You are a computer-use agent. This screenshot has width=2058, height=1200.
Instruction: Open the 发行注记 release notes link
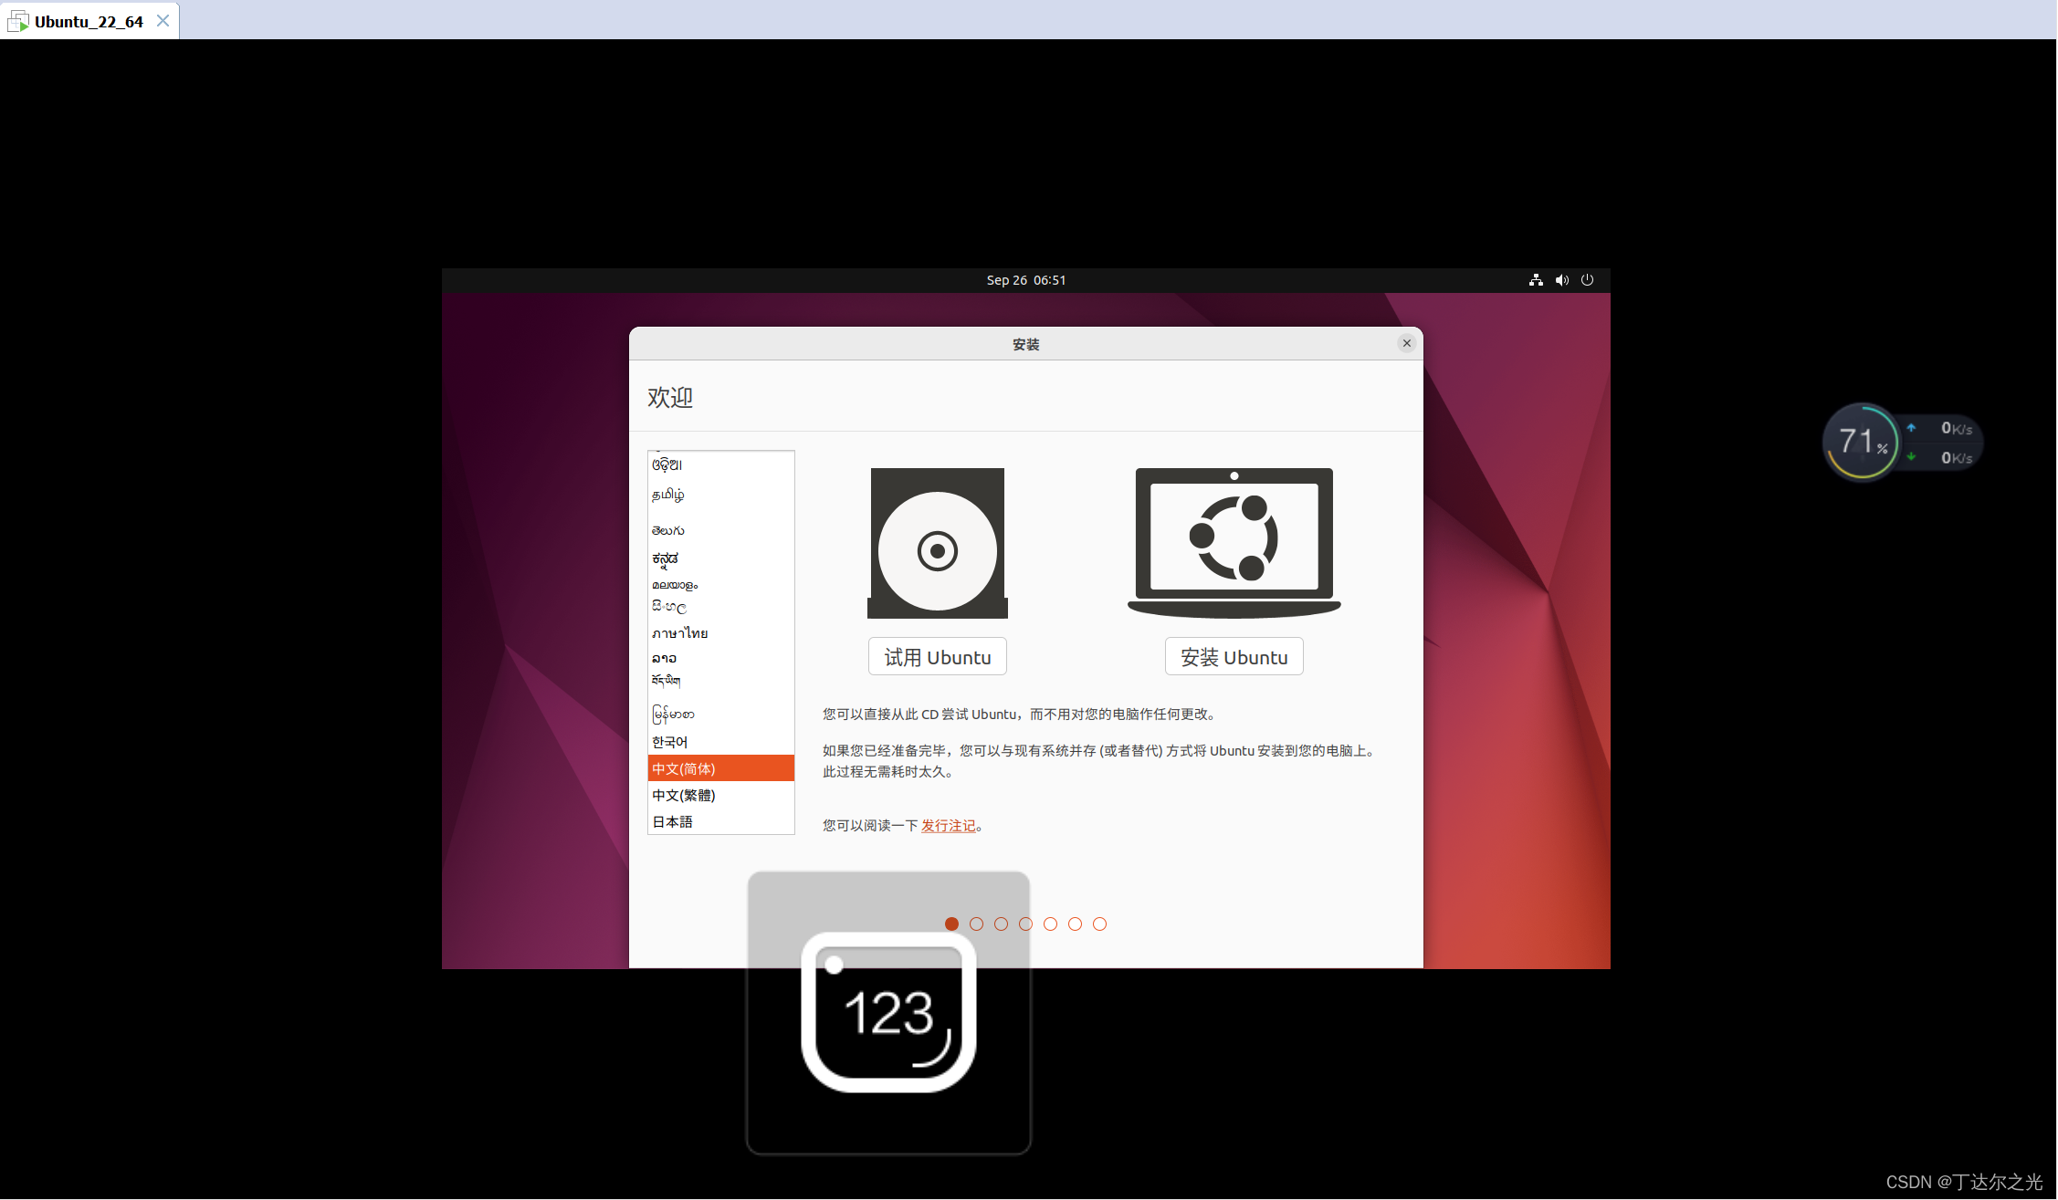pos(948,826)
